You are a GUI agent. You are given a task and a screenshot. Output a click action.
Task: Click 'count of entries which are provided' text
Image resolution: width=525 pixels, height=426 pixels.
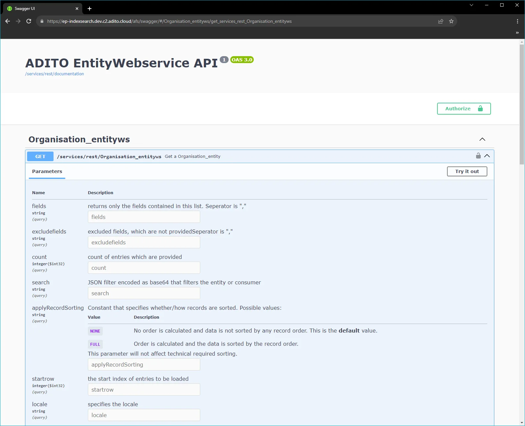[135, 257]
